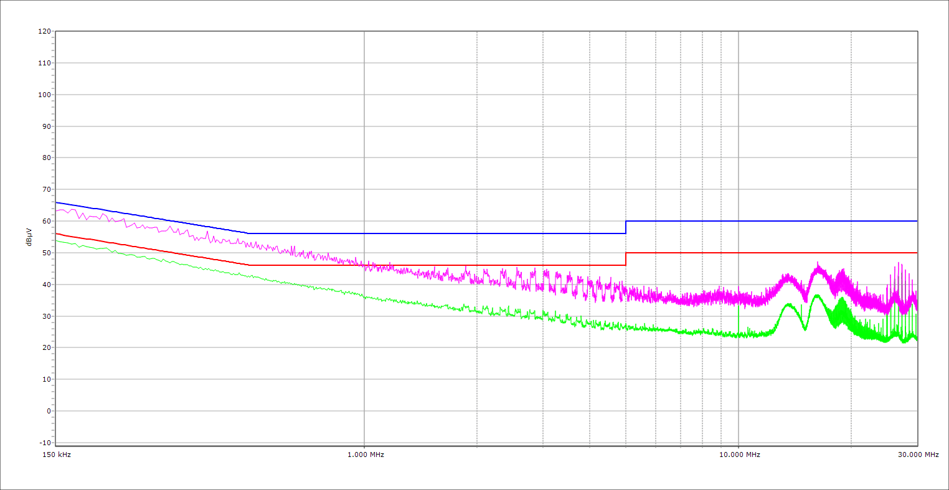Click the 10.000 MHz x-axis label
The height and width of the screenshot is (490, 949).
point(740,455)
